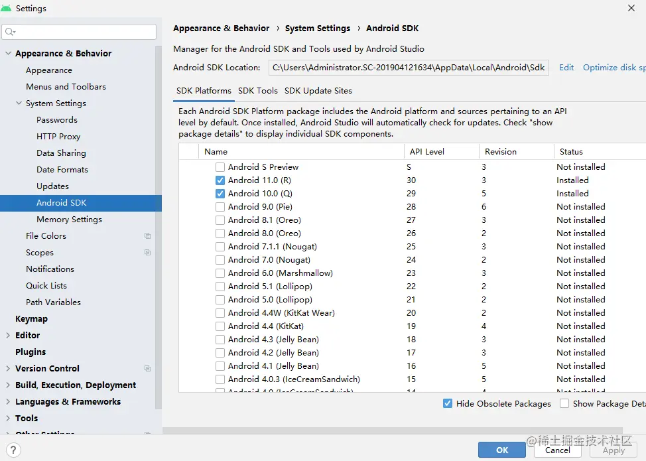This screenshot has height=461, width=646.
Task: Collapse the Appearance & Behavior section
Action: [x=8, y=53]
